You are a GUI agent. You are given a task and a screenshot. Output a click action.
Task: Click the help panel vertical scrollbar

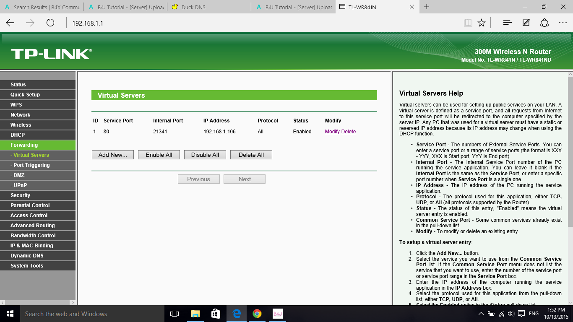[570, 151]
